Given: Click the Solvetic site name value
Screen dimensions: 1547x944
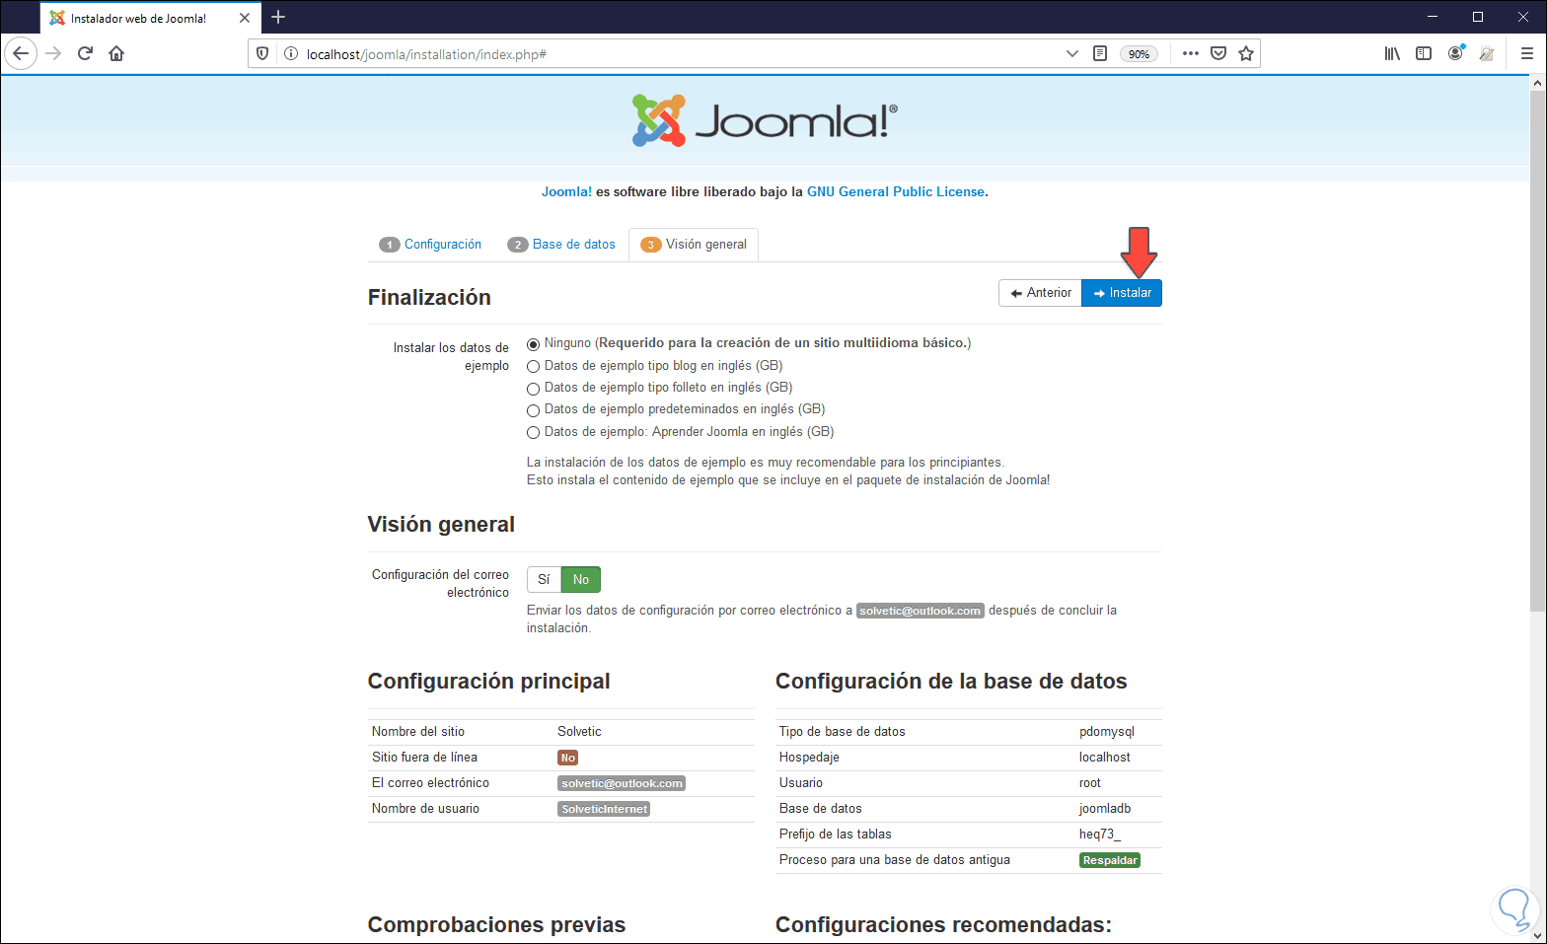Looking at the screenshot, I should (579, 732).
